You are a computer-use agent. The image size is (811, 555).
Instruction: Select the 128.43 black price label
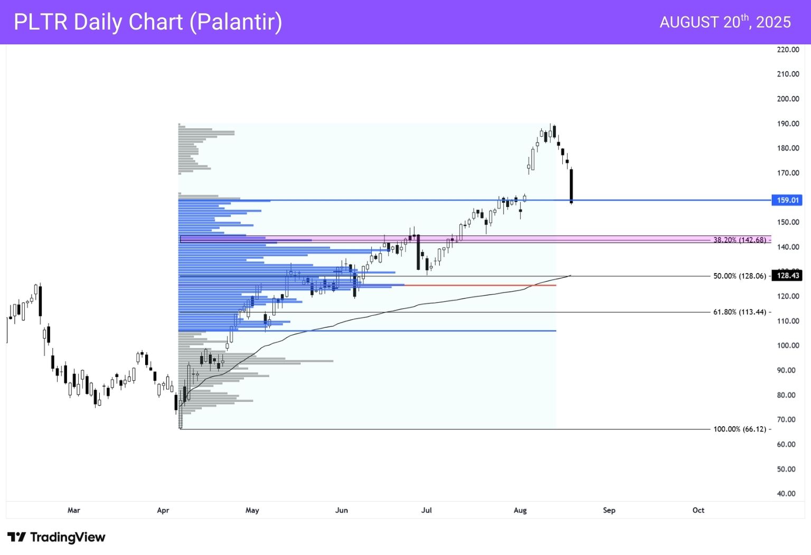(787, 275)
